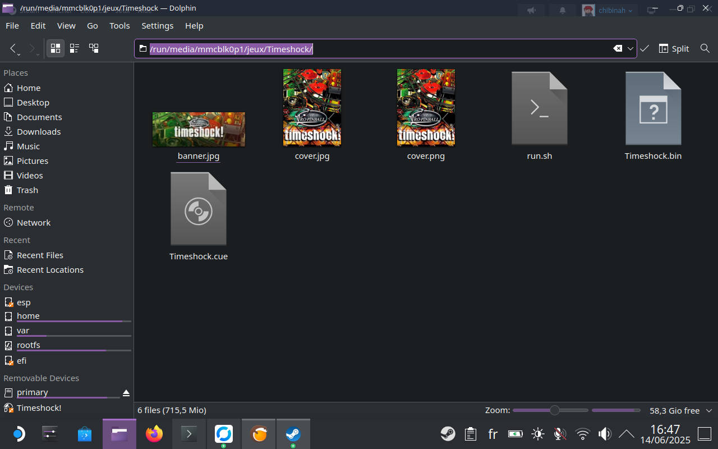Open the Help menu

pyautogui.click(x=194, y=26)
